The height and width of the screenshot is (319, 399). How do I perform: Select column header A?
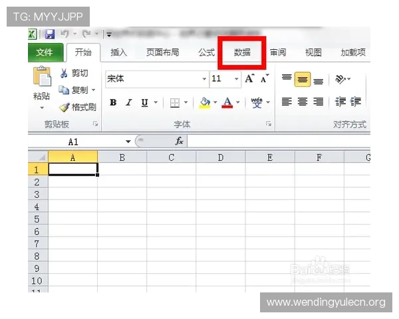tap(72, 158)
